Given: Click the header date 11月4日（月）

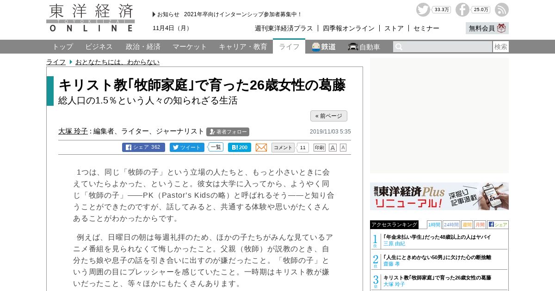Looking at the screenshot, I should tap(172, 28).
